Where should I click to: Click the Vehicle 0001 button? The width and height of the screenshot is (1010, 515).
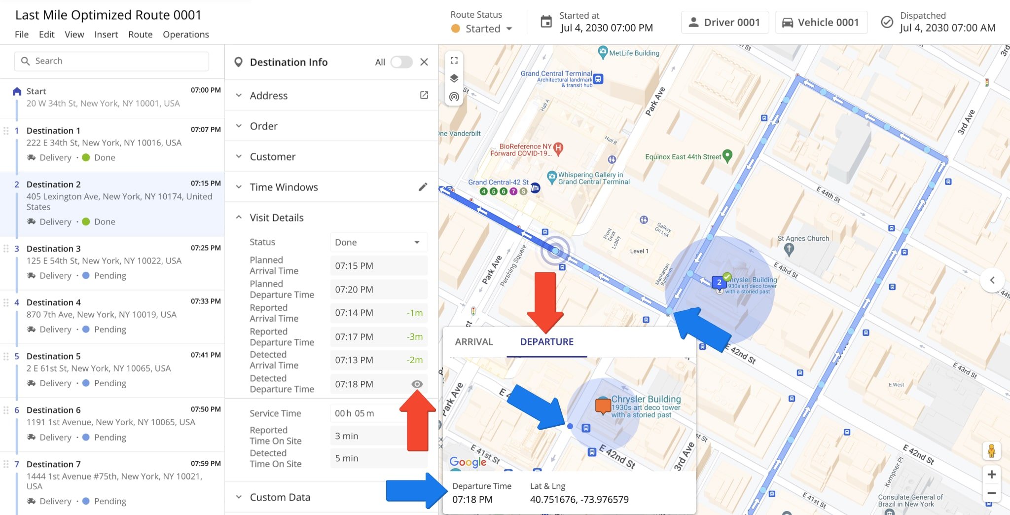click(821, 22)
